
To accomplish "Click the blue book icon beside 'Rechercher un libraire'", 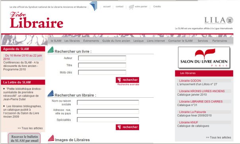I will pyautogui.click(x=51, y=94).
